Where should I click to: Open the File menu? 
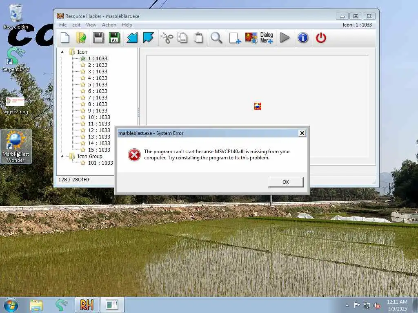click(63, 25)
